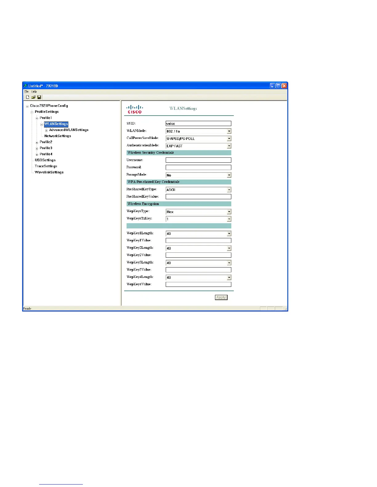Click the WepKey4Value input field
The width and height of the screenshot is (377, 487).
pos(198,284)
